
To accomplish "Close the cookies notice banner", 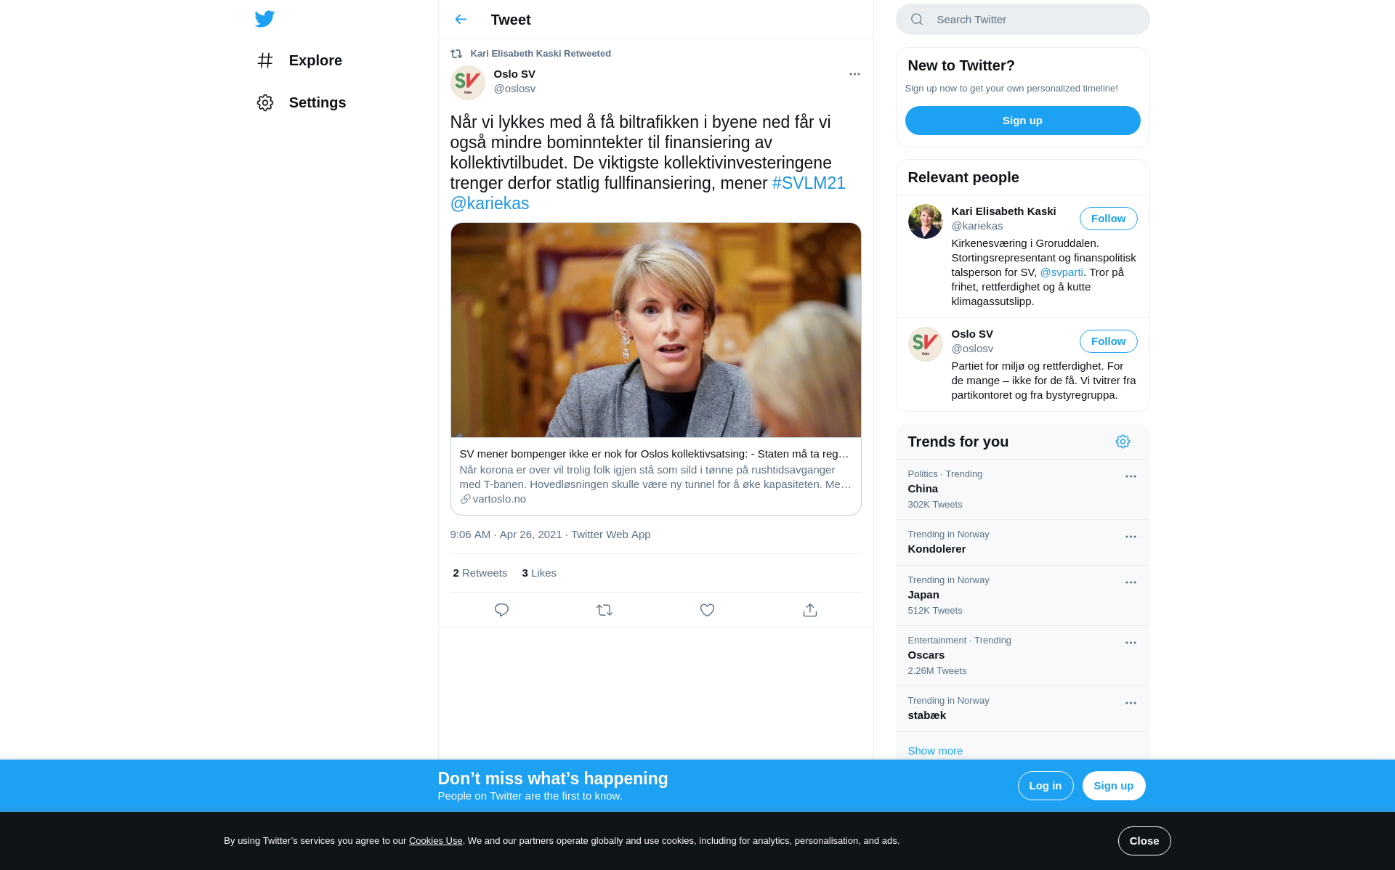I will click(x=1144, y=841).
